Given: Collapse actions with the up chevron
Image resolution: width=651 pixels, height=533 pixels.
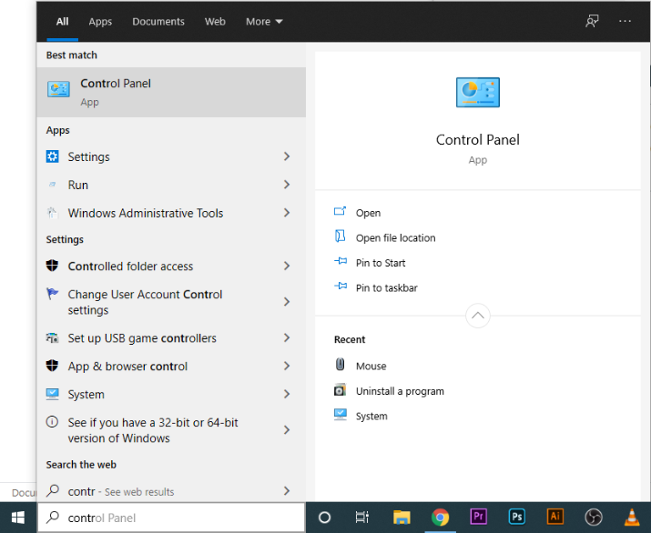Looking at the screenshot, I should point(478,316).
